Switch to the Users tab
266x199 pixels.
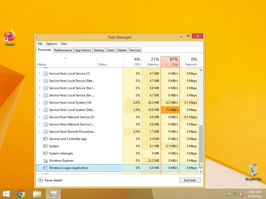click(x=111, y=50)
